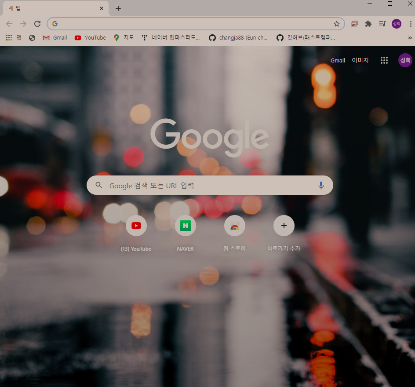Open a new tab with plus button
Screen dimensions: 415x387
click(x=118, y=8)
